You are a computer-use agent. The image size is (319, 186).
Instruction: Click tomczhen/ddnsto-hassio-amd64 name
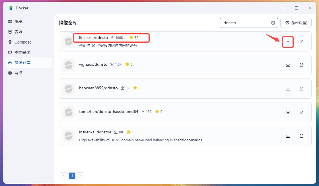(x=109, y=111)
